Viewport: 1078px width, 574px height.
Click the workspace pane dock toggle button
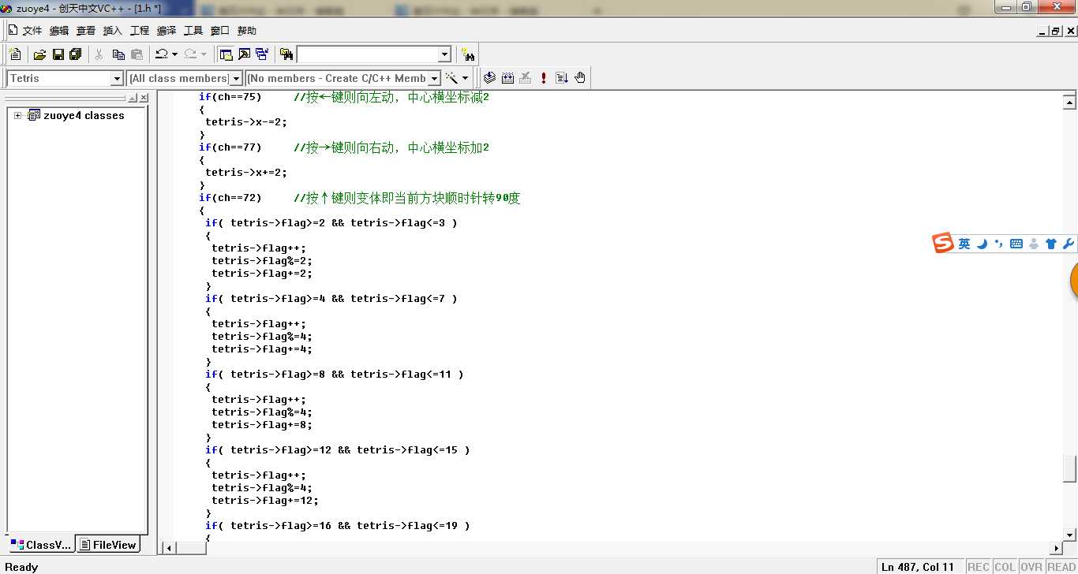click(133, 98)
